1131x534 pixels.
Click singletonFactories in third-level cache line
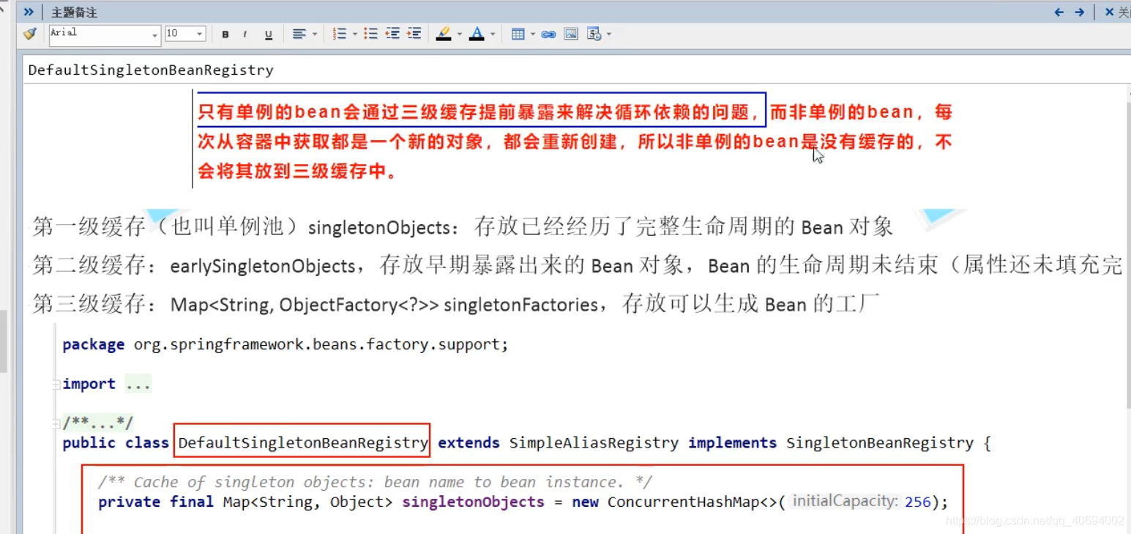click(520, 305)
